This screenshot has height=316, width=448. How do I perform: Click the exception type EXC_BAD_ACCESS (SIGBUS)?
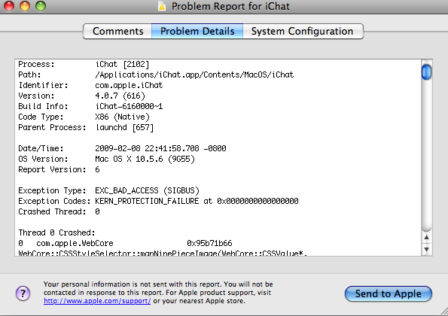click(x=147, y=190)
